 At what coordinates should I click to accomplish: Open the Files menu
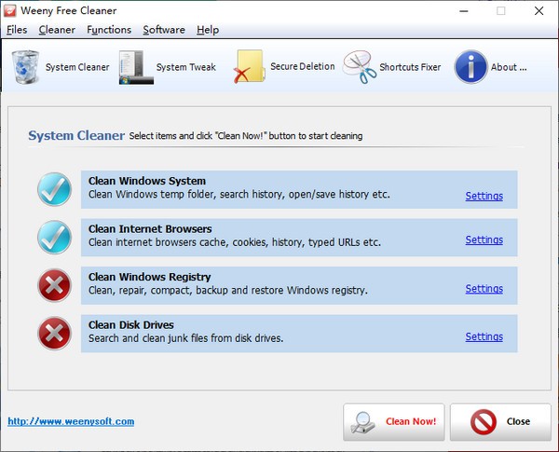[x=17, y=30]
